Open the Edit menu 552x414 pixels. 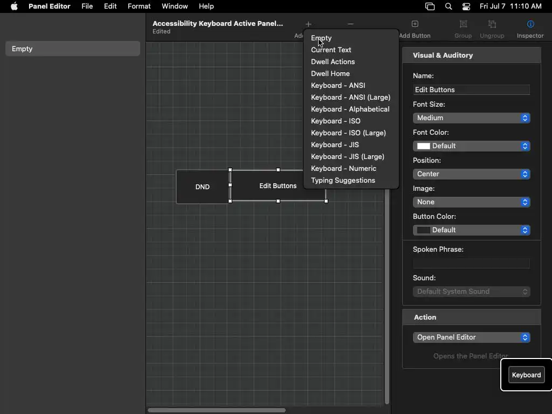tap(110, 6)
